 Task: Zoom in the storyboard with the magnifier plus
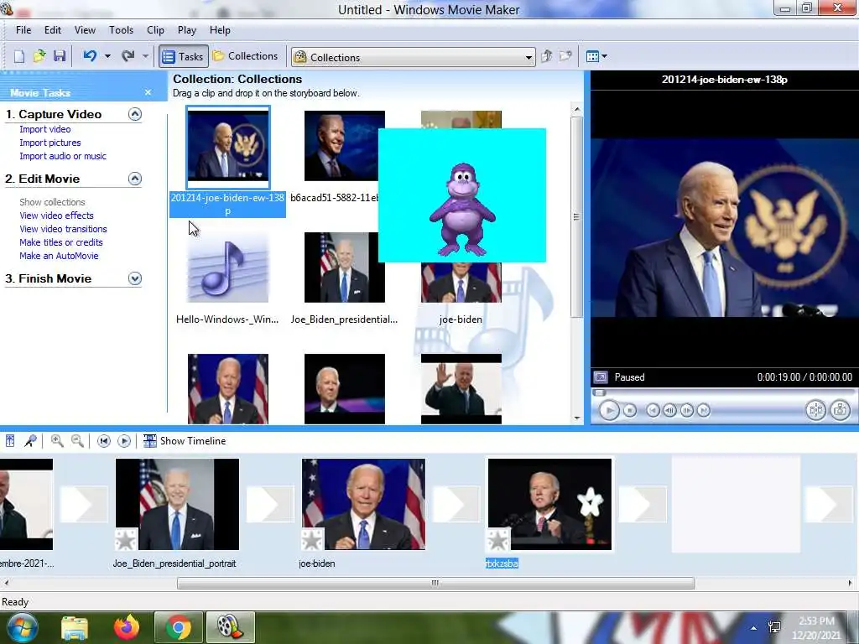(56, 441)
